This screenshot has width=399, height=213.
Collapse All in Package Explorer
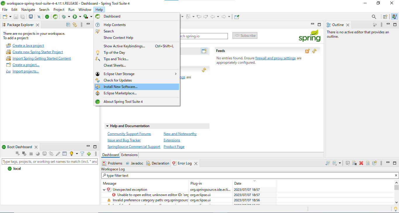click(x=68, y=25)
